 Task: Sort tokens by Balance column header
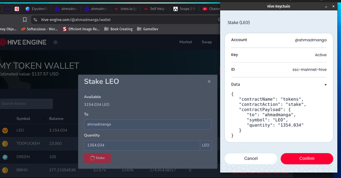coord(56,119)
